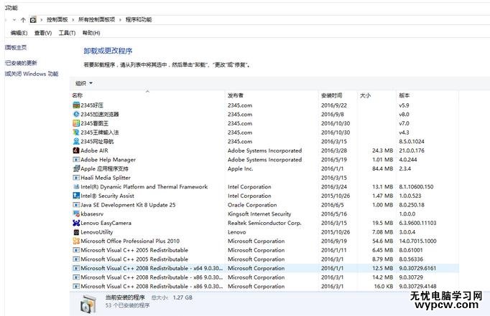Click 程序和功能 in the breadcrumb

coord(139,19)
